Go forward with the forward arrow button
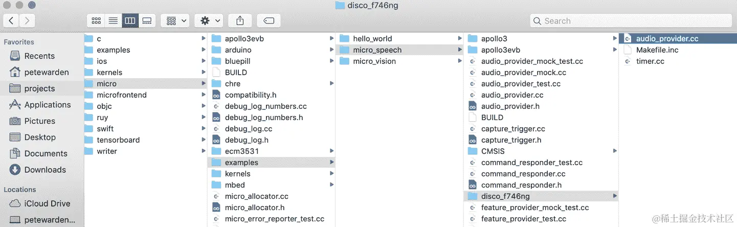The image size is (737, 227). pos(27,20)
